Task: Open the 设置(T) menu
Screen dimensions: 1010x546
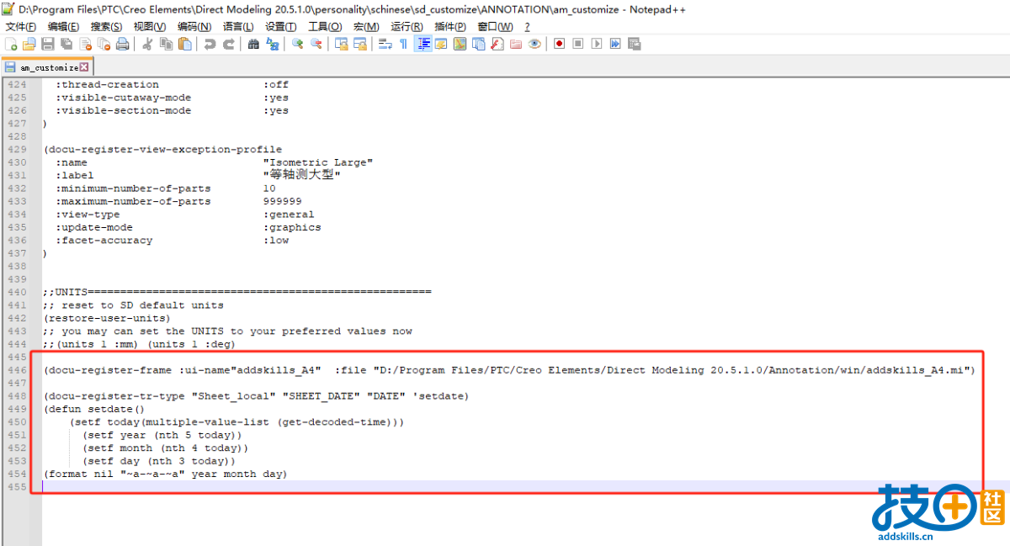Action: (281, 27)
